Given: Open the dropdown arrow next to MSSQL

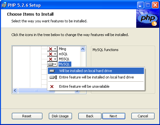Looking at the screenshot, I should (55, 59).
